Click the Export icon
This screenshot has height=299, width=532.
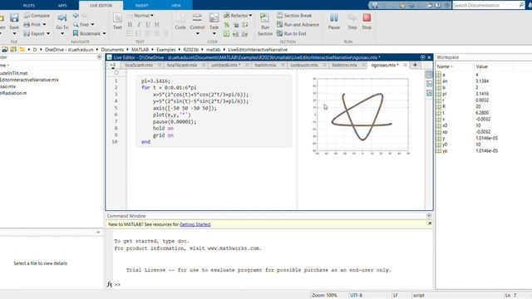[x=27, y=33]
